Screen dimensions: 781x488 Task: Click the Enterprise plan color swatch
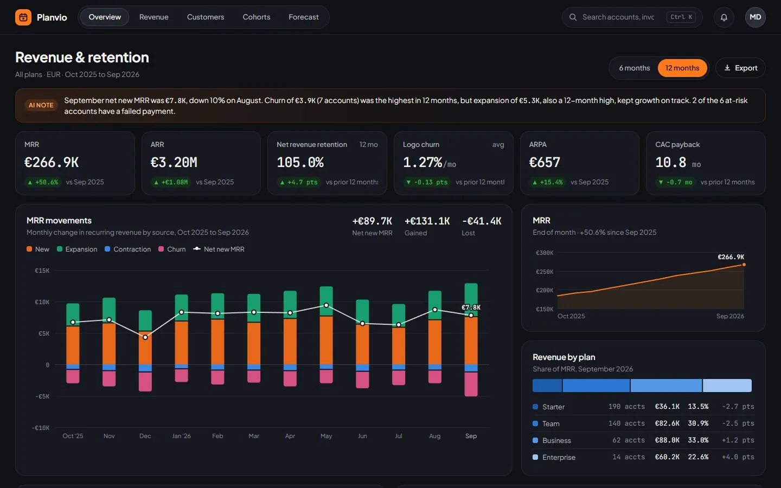click(535, 457)
